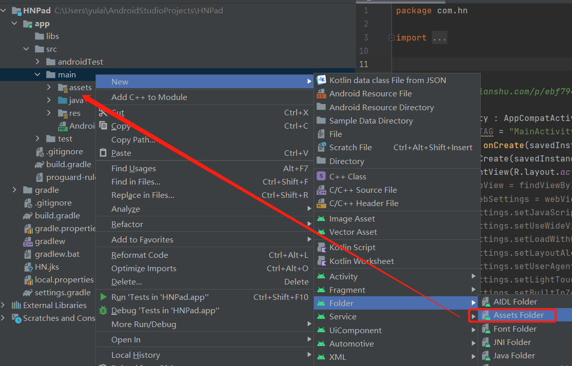Collapse the HNPad project root node
572x366 pixels.
coord(3,11)
